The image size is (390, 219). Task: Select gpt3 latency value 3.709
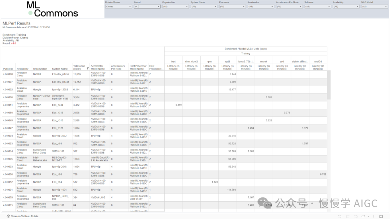(233, 82)
